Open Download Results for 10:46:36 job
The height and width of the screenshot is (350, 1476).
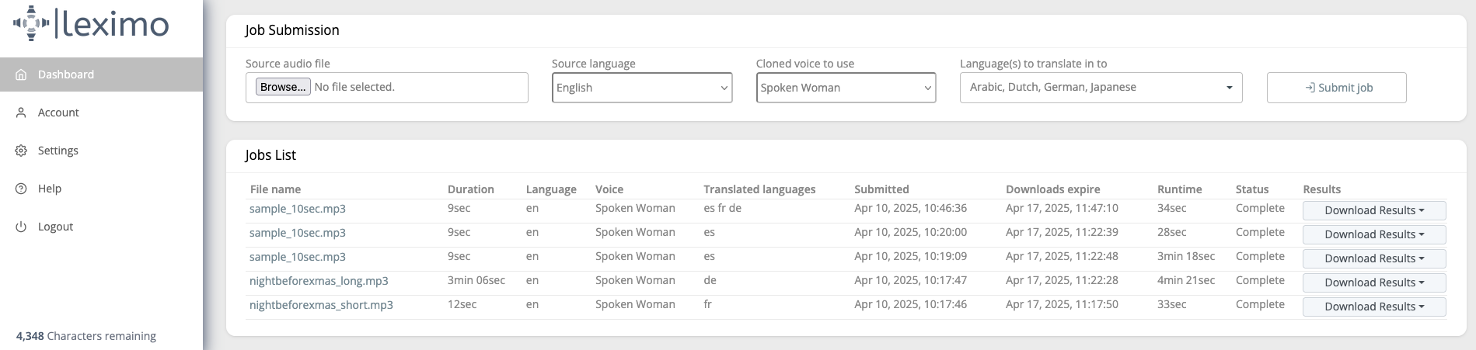(x=1374, y=210)
